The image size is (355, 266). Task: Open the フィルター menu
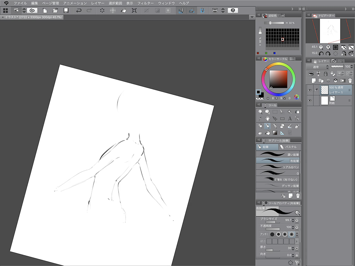point(146,3)
